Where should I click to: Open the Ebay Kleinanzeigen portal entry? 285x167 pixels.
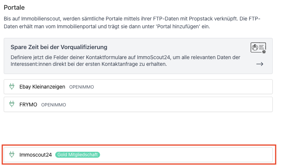42,87
